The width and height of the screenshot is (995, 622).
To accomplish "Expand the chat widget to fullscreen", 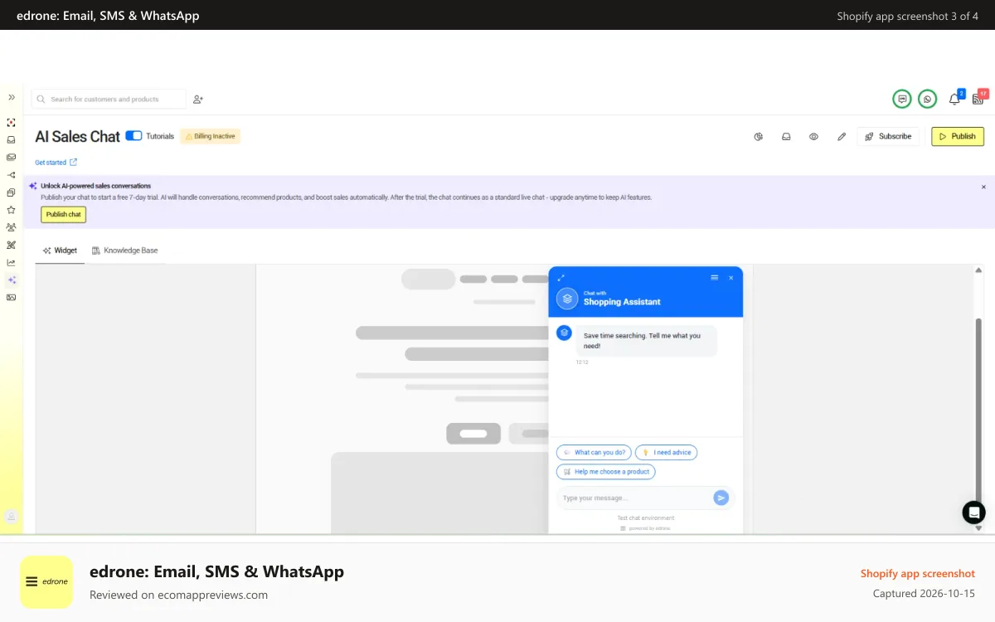I will point(561,278).
